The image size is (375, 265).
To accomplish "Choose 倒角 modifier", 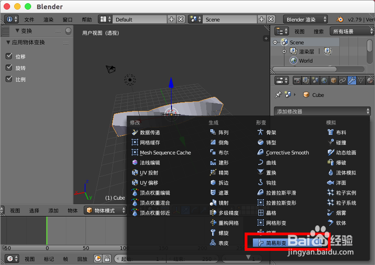I will [x=220, y=143].
